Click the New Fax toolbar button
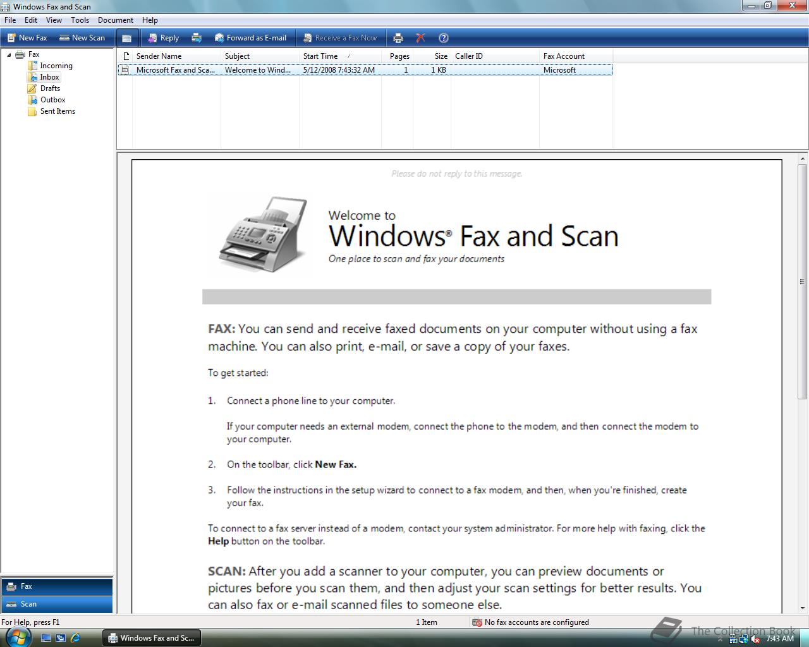Viewport: 809px width, 647px height. (27, 38)
